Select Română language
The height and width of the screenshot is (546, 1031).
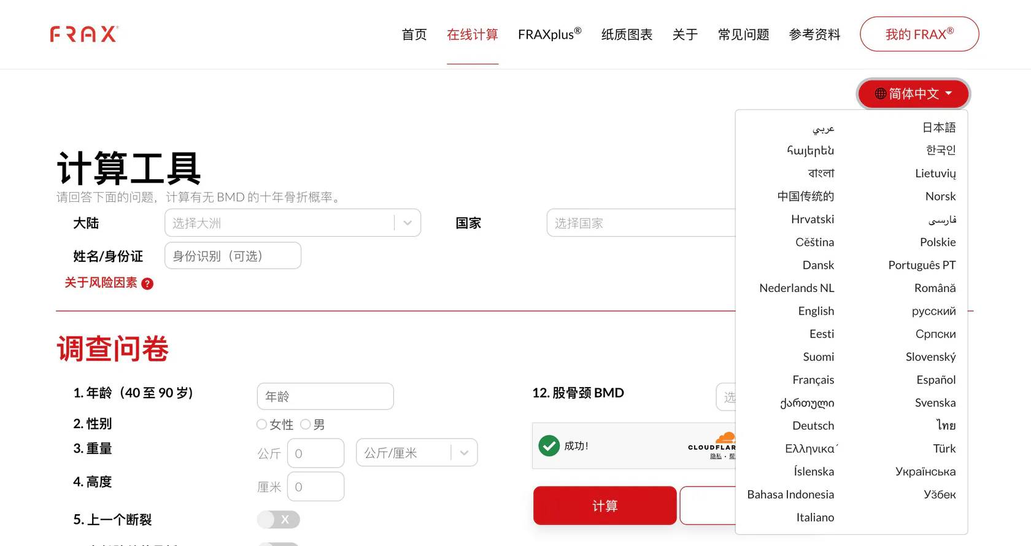coord(935,288)
